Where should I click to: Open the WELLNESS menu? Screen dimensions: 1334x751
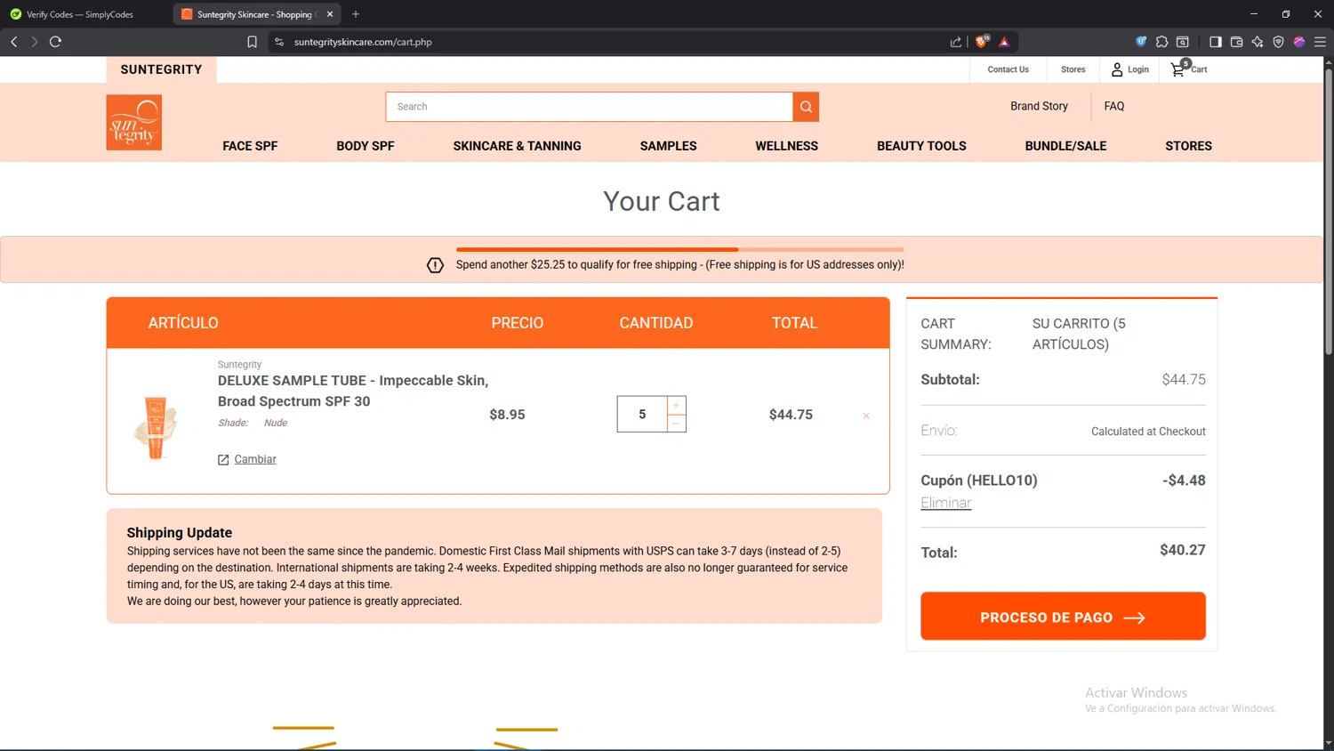click(x=787, y=146)
